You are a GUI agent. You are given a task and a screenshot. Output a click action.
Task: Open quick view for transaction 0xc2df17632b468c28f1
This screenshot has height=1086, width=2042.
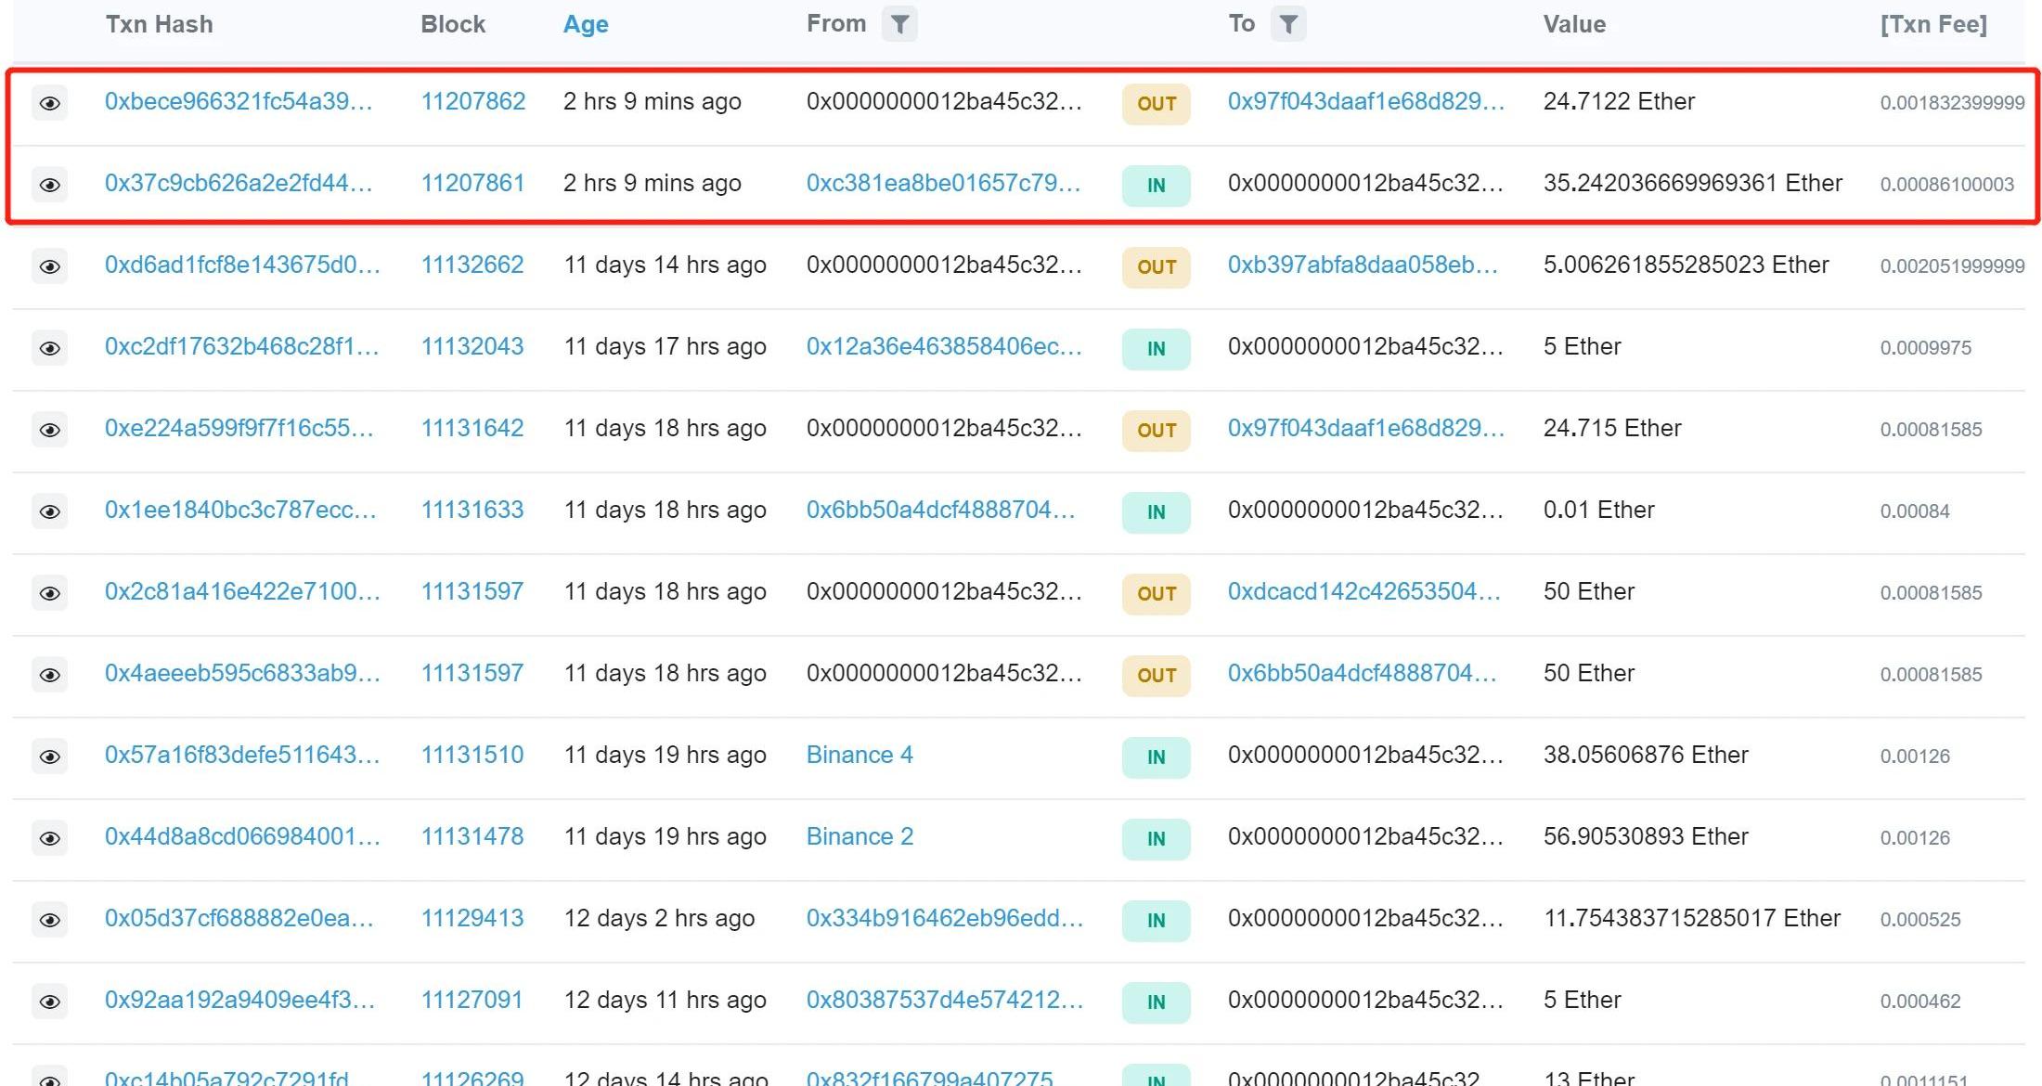(50, 348)
